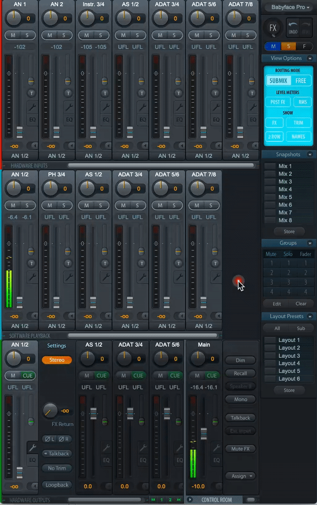Viewport: 317px width, 505px height.
Task: Enable Stereo mode in the Settings panel
Action: click(57, 360)
